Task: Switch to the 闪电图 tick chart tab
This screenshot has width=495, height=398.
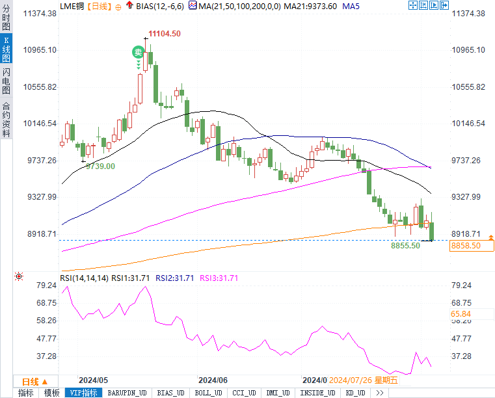Action: tap(6, 81)
